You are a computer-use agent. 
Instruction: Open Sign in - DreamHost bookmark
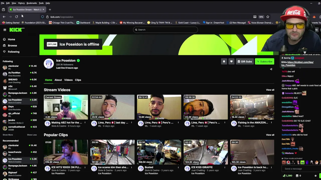(213, 22)
